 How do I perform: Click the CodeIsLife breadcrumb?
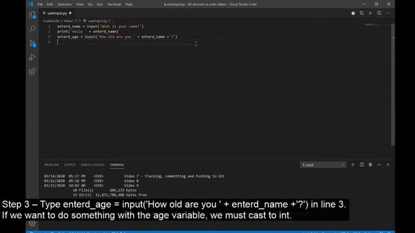[51, 21]
